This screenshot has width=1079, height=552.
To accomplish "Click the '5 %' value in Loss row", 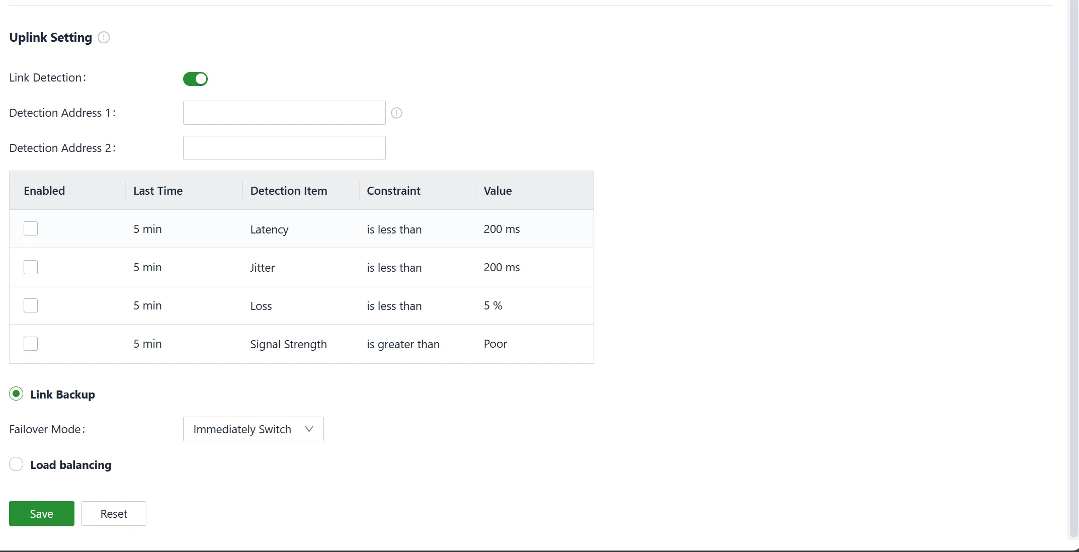I will (493, 305).
